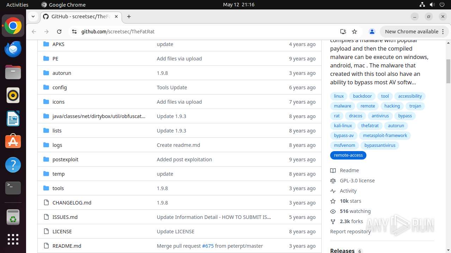View site information icon

coord(74,32)
